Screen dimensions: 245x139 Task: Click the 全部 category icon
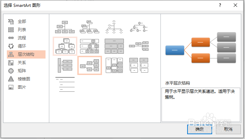(x=11, y=22)
